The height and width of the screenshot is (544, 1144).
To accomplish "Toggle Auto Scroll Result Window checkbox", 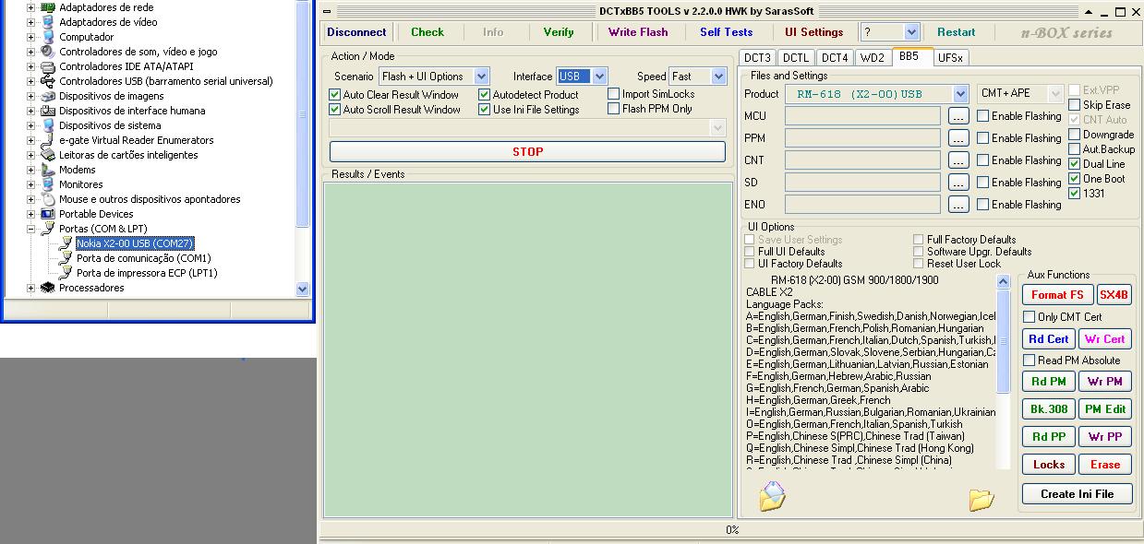I will (x=335, y=110).
